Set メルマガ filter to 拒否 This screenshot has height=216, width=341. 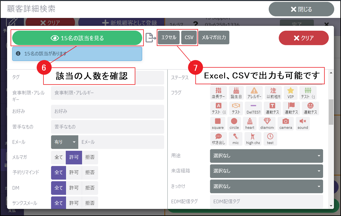[x=90, y=157]
